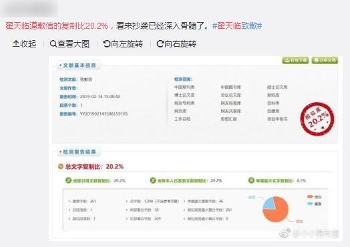Click the orange icon before 总文字复制比
This screenshot has width=350, height=247.
61,166
